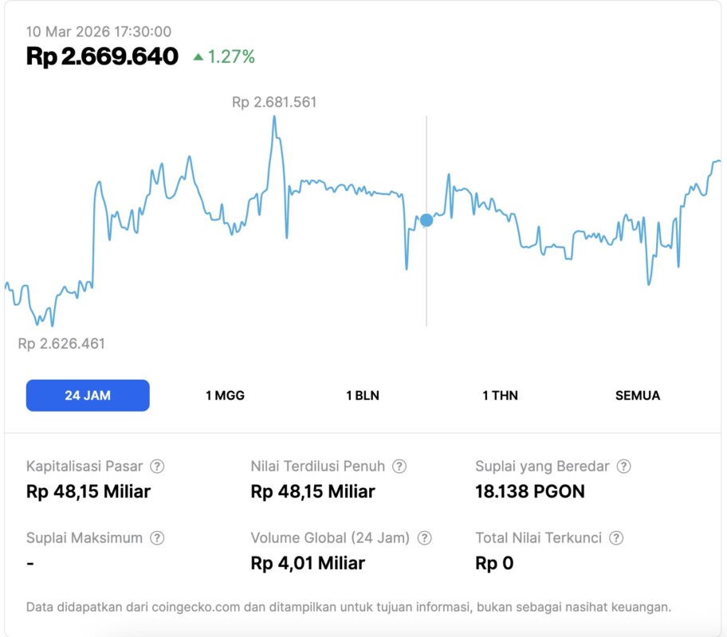The width and height of the screenshot is (727, 637).
Task: Click the blue dot marker on the chart
Action: [426, 221]
